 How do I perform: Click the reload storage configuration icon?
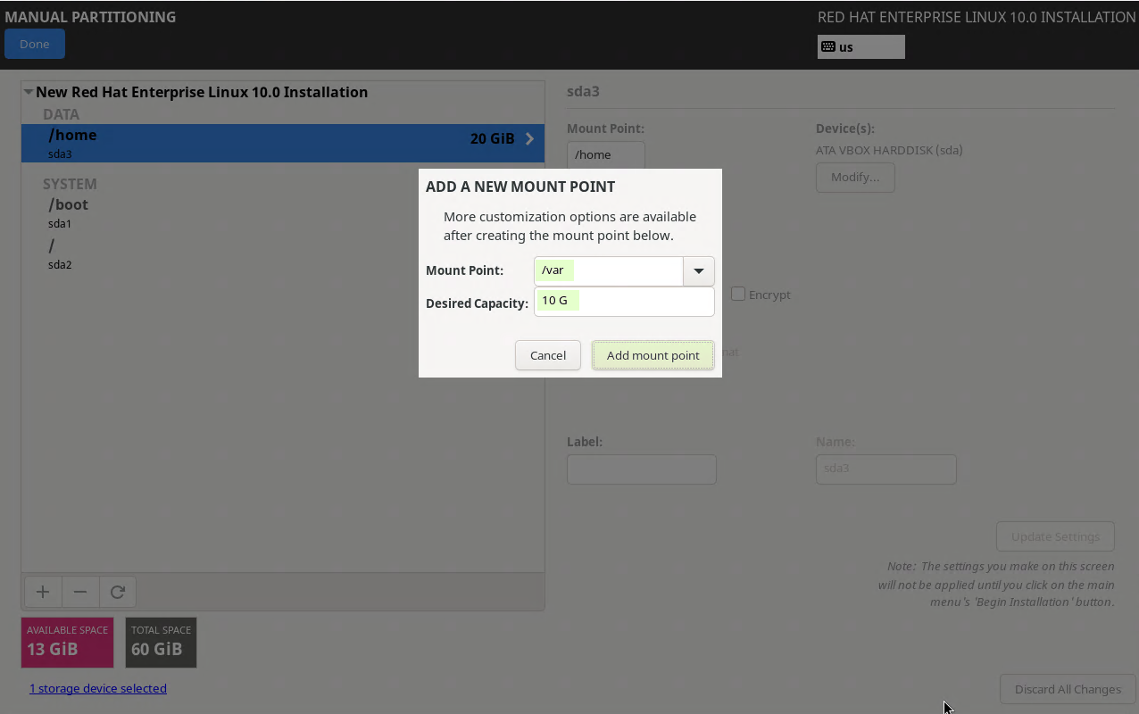[117, 592]
